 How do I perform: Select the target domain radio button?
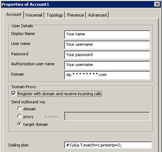[19, 124]
